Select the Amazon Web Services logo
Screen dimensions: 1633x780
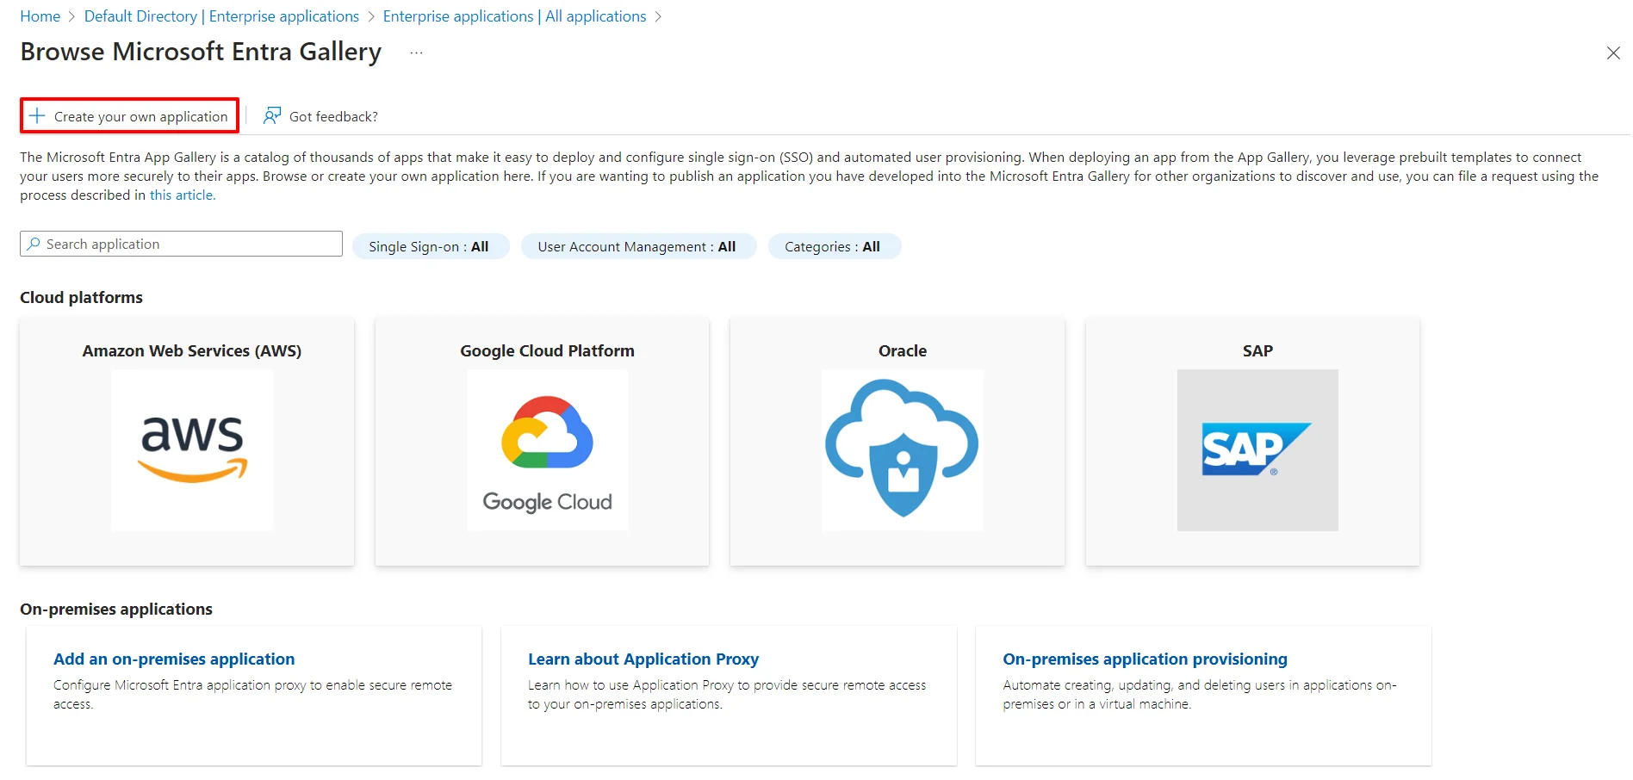pos(191,449)
